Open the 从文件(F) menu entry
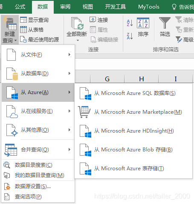 coord(38,55)
